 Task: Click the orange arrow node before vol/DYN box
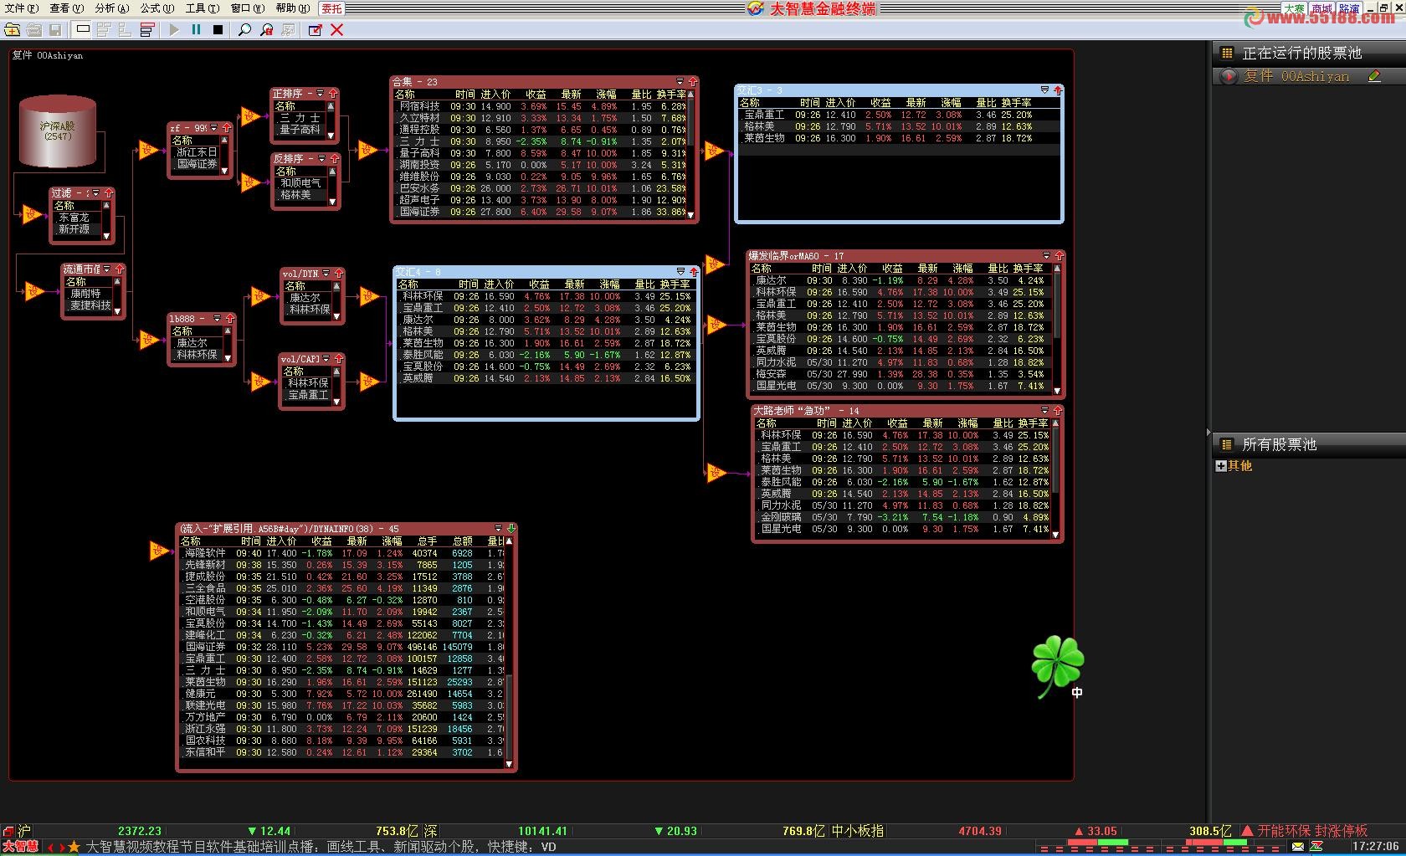click(x=260, y=295)
